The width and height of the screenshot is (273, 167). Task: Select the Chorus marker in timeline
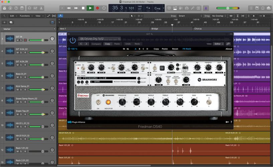coord(198,29)
